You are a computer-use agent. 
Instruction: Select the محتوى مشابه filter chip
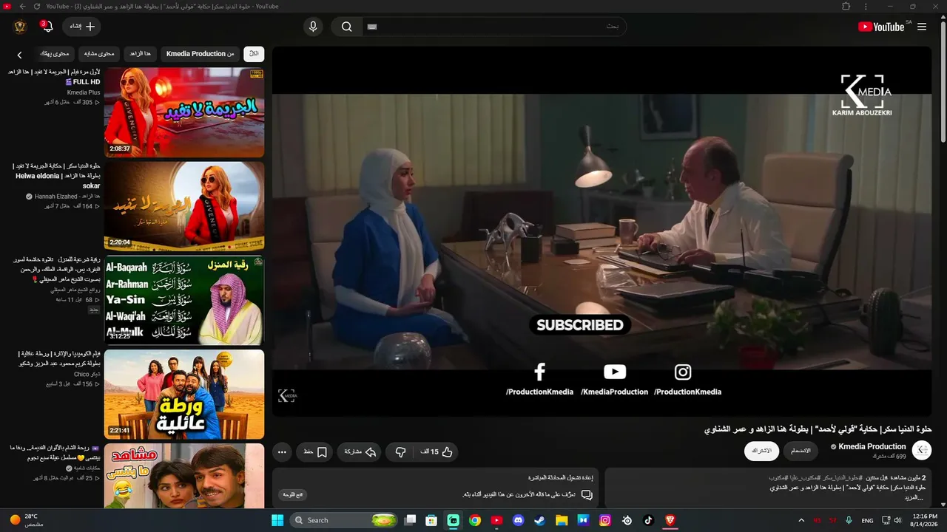pyautogui.click(x=99, y=54)
